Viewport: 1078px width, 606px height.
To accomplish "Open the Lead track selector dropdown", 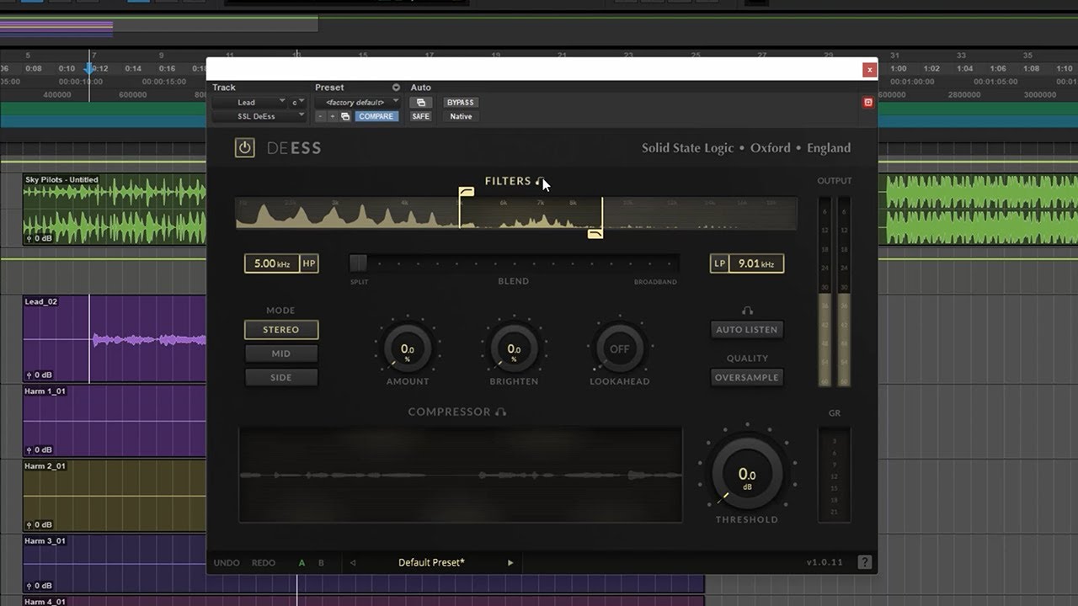I will point(249,103).
